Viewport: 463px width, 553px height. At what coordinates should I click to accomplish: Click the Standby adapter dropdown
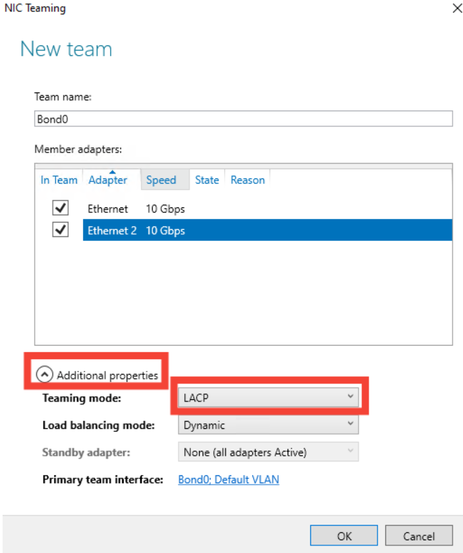pos(268,452)
